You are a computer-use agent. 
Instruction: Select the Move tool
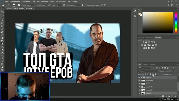click(x=2, y=12)
